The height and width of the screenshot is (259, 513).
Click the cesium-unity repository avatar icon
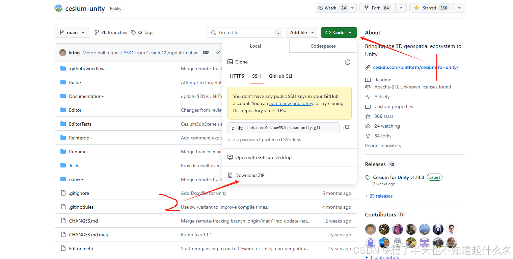click(59, 8)
